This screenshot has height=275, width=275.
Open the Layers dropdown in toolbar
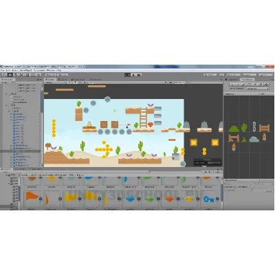(250, 75)
